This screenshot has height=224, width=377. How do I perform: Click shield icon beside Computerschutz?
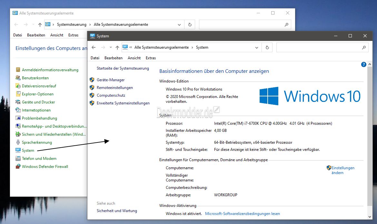click(x=92, y=95)
